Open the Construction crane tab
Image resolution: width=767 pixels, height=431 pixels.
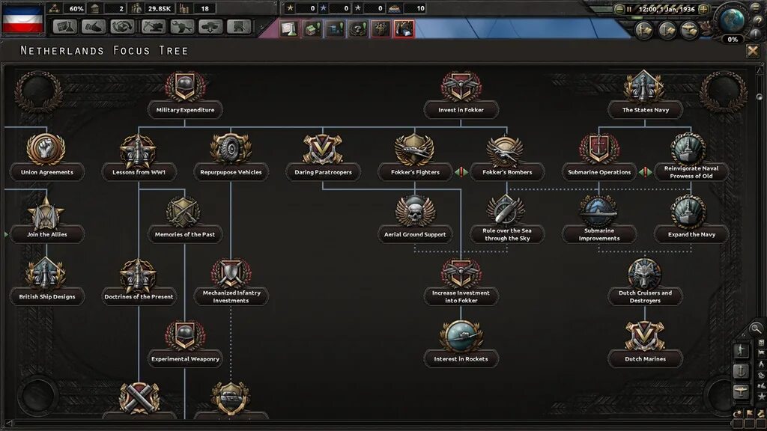coord(152,27)
